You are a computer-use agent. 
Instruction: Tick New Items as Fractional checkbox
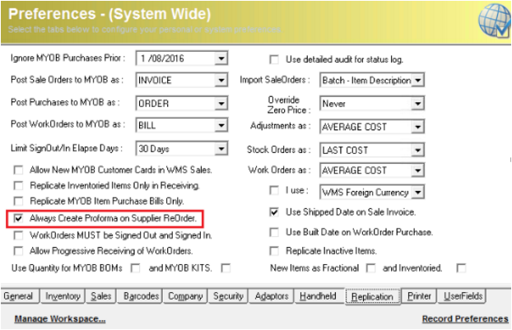point(370,268)
